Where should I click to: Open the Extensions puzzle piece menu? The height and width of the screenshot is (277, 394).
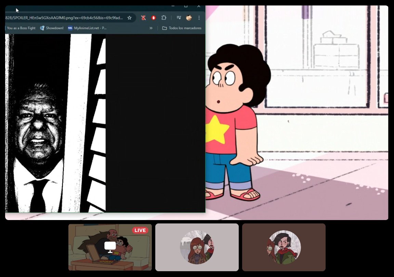(164, 18)
